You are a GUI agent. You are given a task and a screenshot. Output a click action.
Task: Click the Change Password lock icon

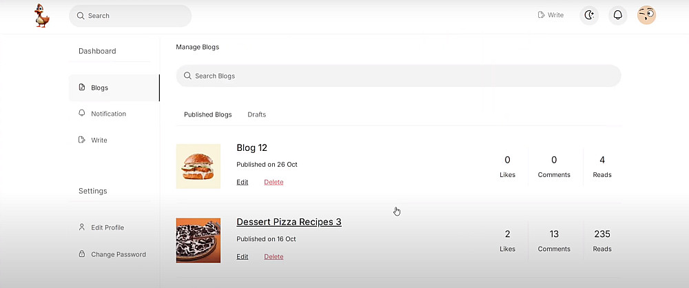click(82, 254)
